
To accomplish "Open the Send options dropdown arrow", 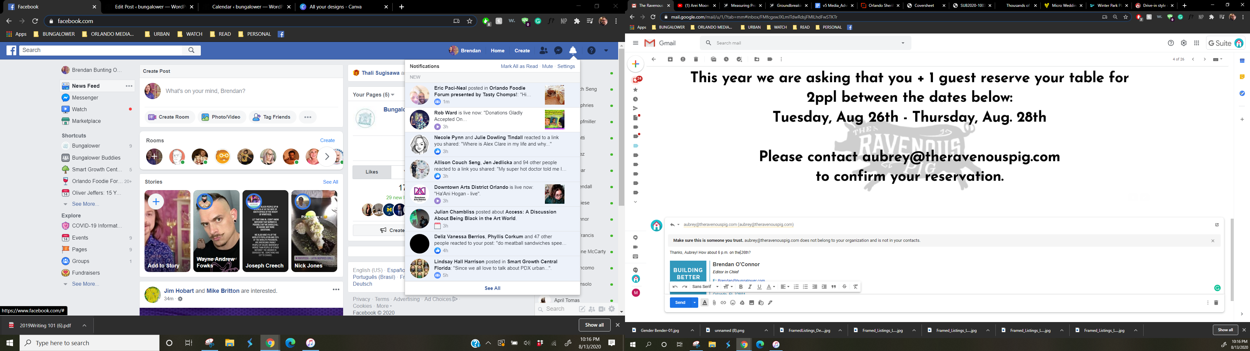I will pos(694,303).
